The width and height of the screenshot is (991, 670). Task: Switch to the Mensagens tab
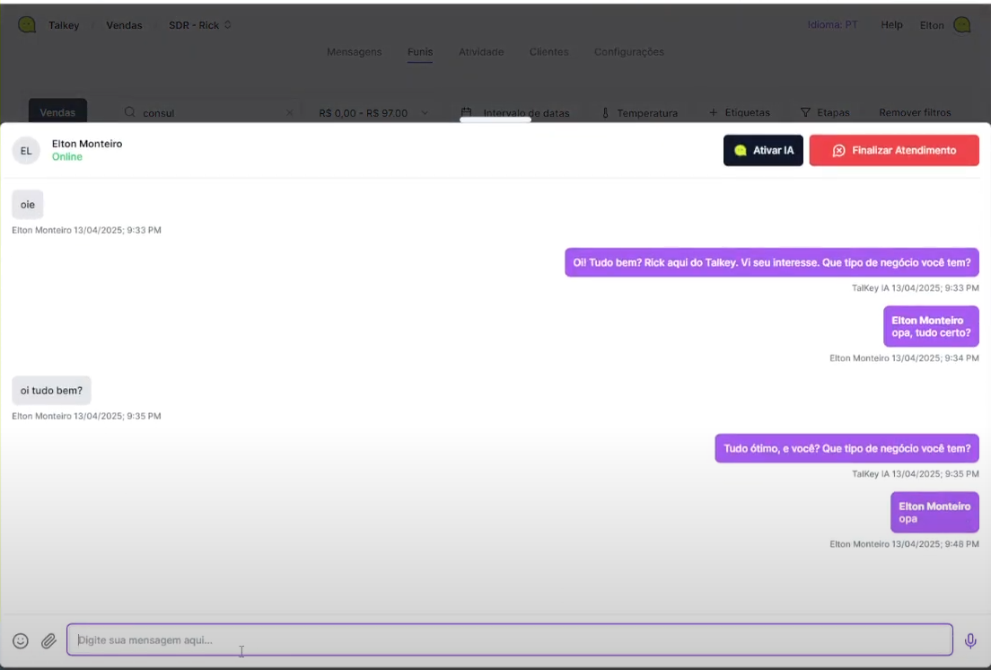click(x=354, y=52)
